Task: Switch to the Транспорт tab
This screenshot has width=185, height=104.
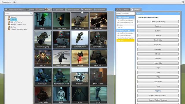Action: coord(58,10)
